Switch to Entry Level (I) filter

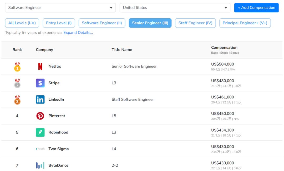59,23
